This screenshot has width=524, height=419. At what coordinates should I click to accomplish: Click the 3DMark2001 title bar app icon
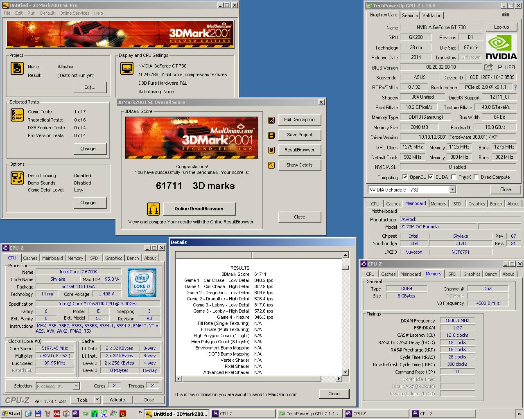[6, 5]
